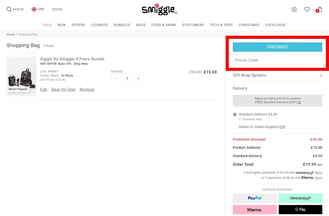The height and width of the screenshot is (216, 329).
Task: Open the BAGS menu
Action: (x=141, y=25)
